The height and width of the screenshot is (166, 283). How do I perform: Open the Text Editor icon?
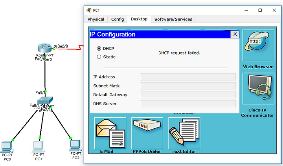184,133
